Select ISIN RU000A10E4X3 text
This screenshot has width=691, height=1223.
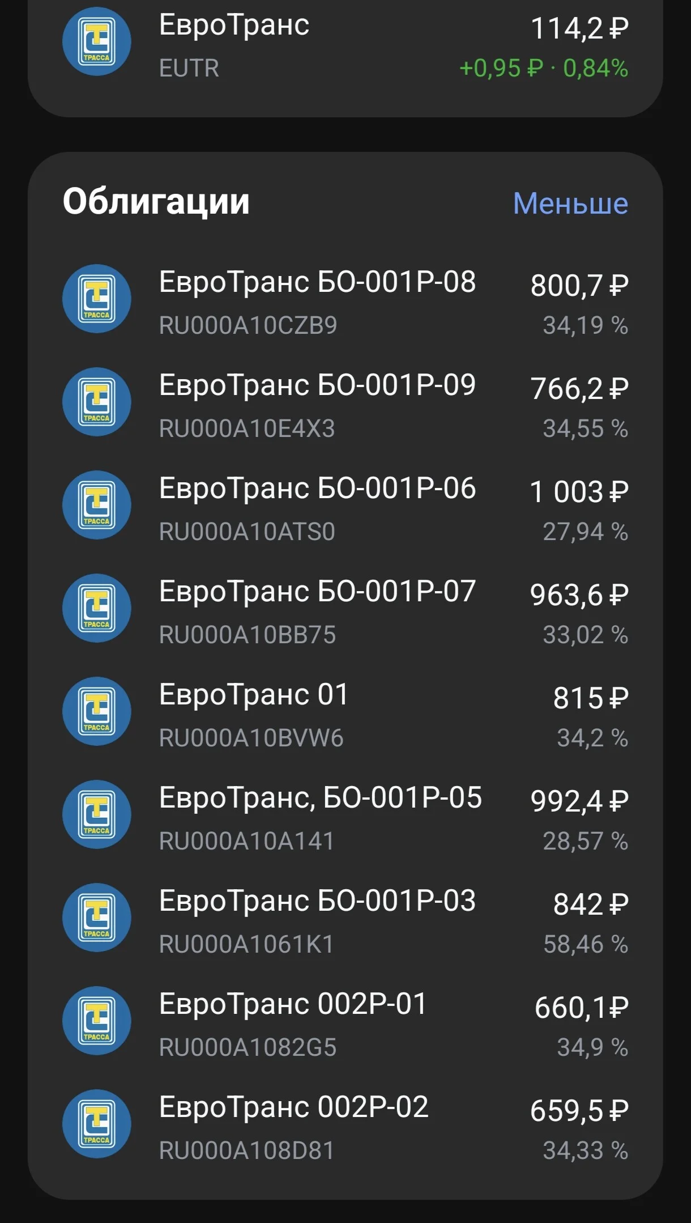pos(247,428)
